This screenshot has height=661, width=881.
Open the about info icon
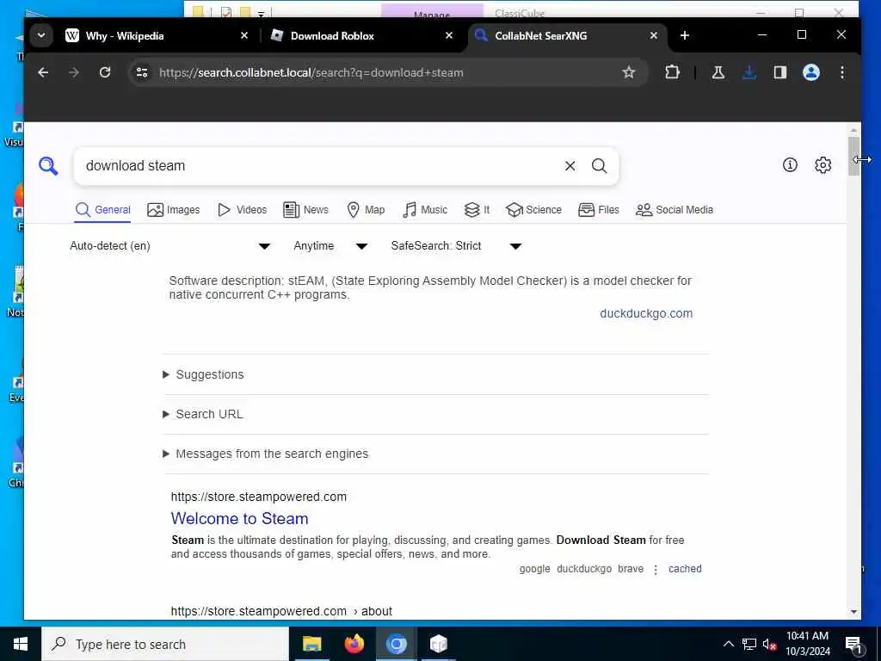pyautogui.click(x=790, y=164)
